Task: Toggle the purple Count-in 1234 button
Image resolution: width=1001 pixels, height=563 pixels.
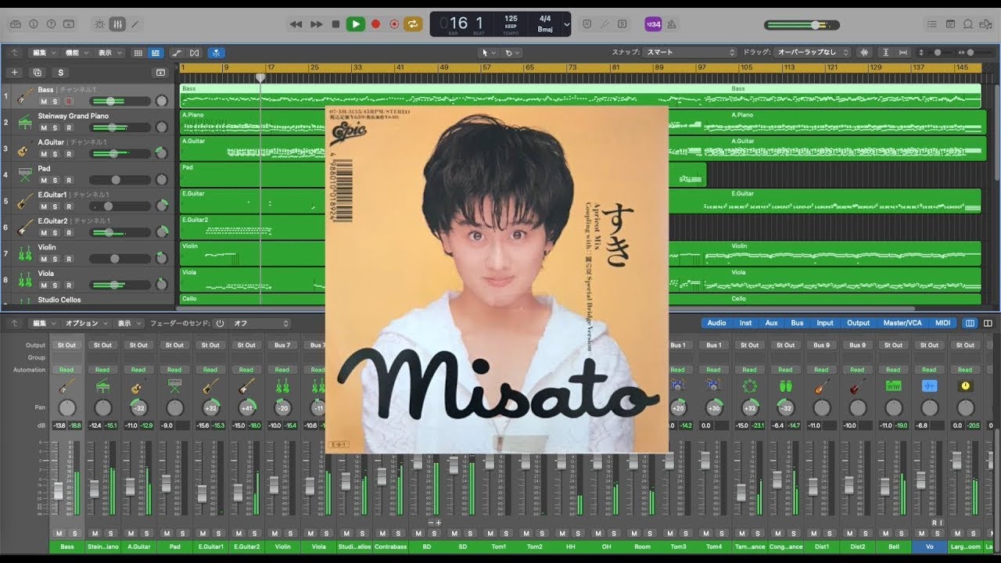Action: point(653,24)
